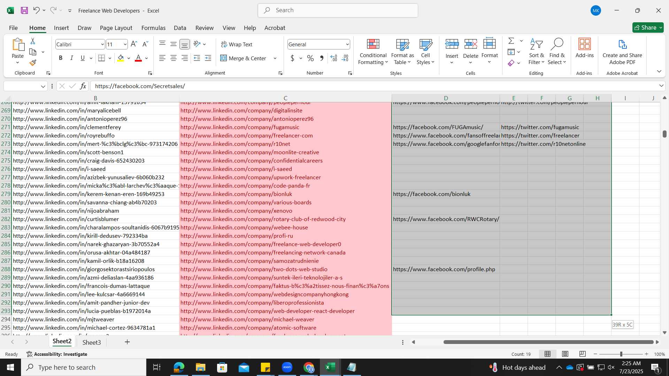Adjust the zoom slider handle
Image resolution: width=669 pixels, height=376 pixels.
click(x=621, y=354)
